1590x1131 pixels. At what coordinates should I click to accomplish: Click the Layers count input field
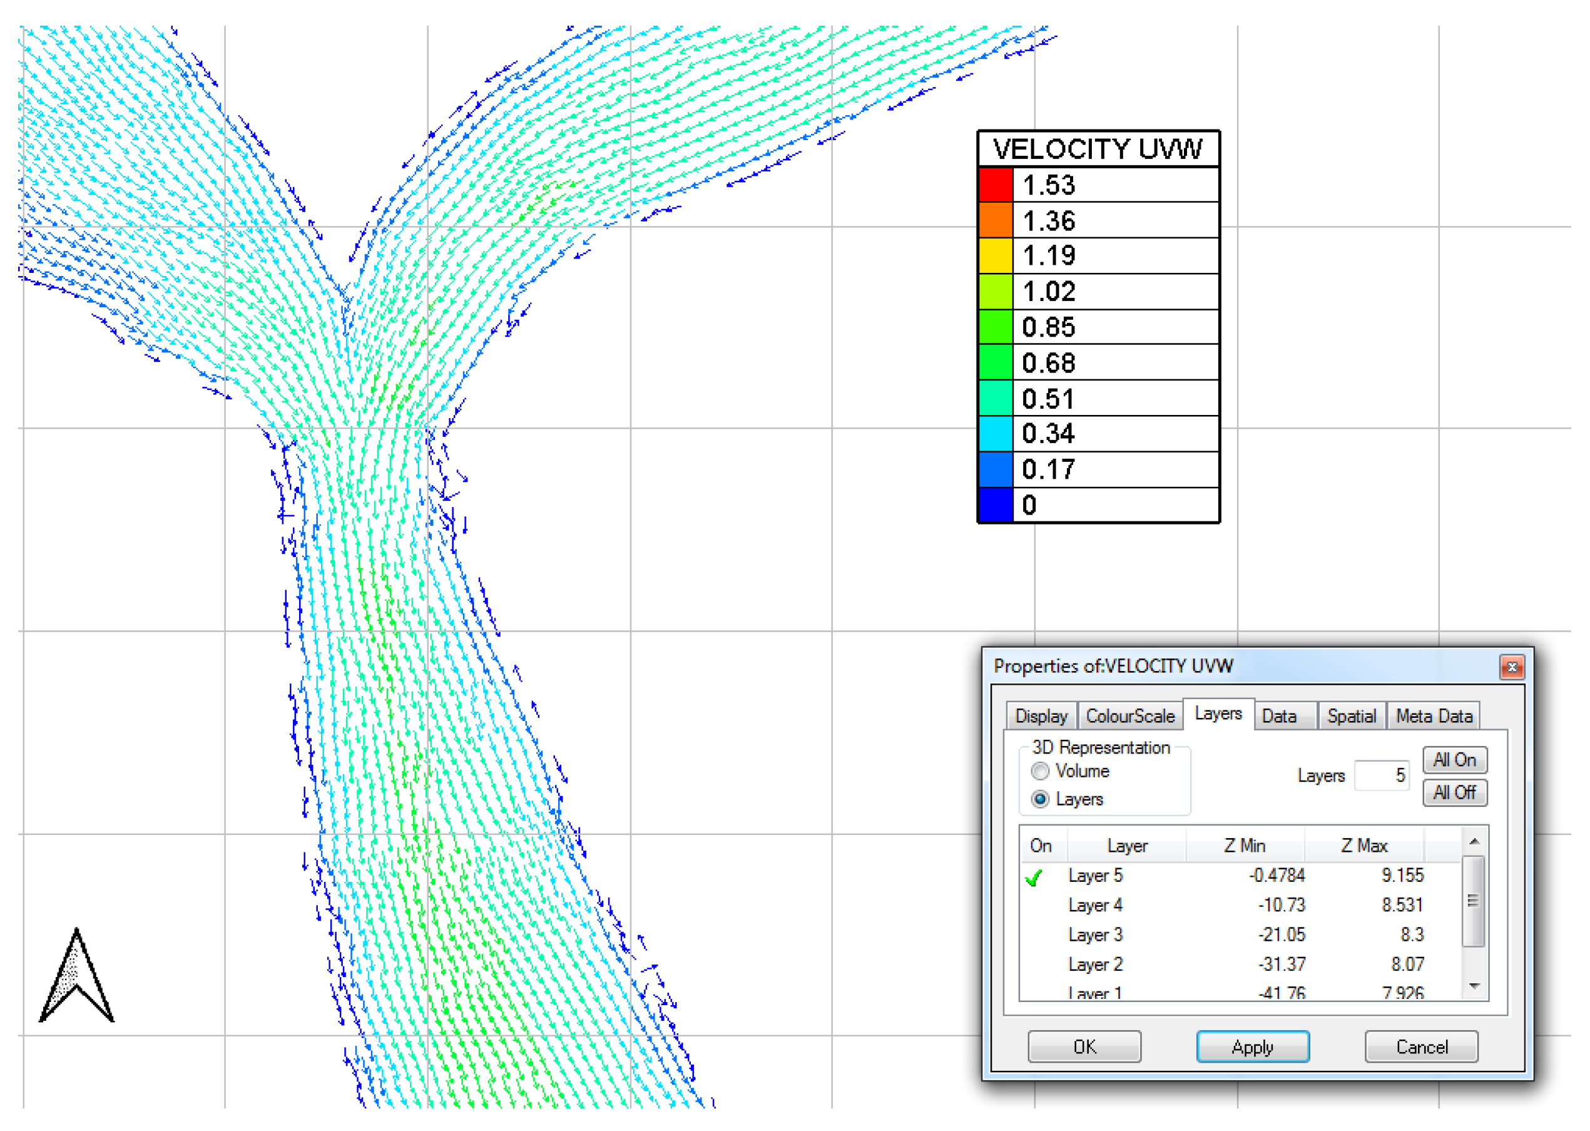[1382, 776]
